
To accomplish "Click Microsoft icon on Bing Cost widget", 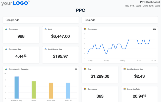I will [x=85, y=69].
